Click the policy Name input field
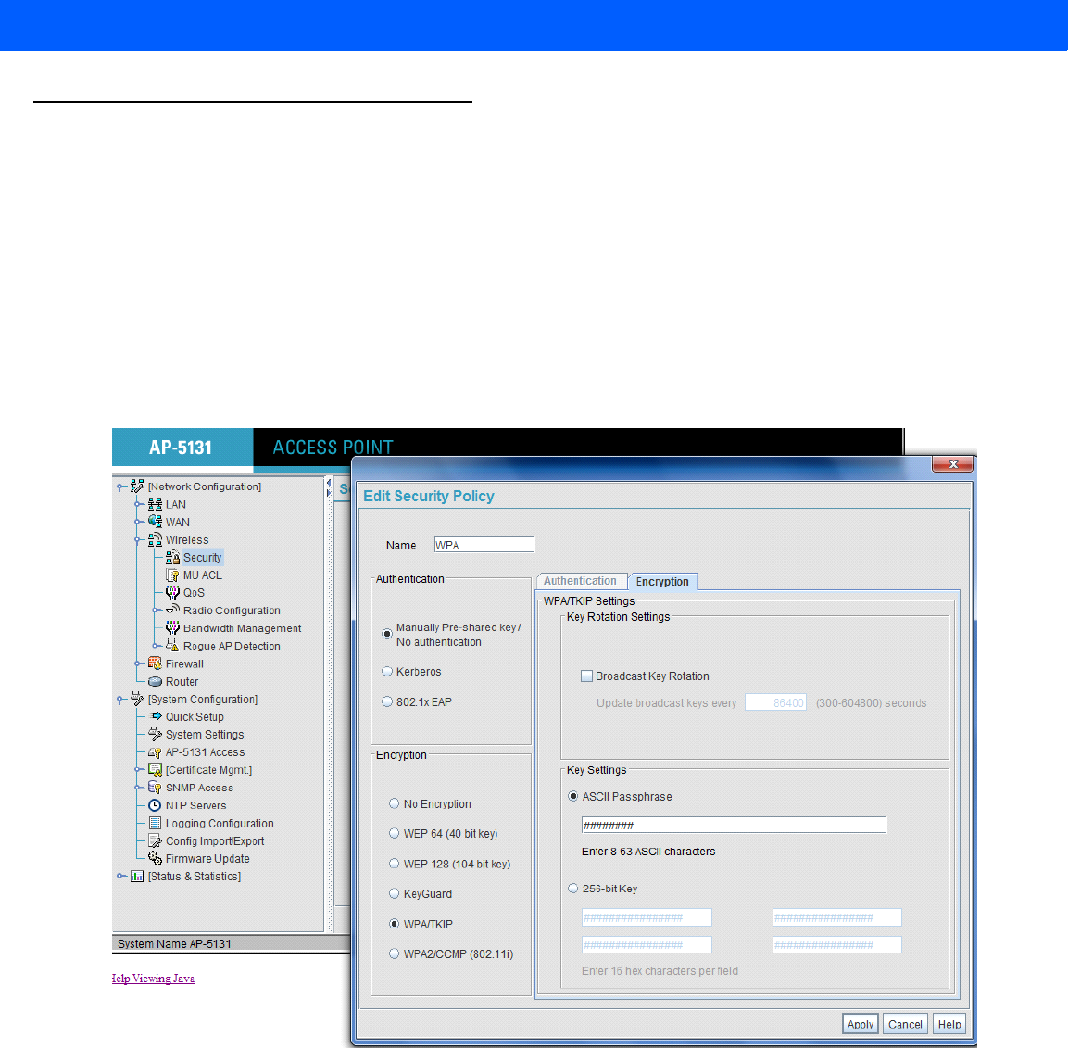1068x1048 pixels. tap(484, 545)
